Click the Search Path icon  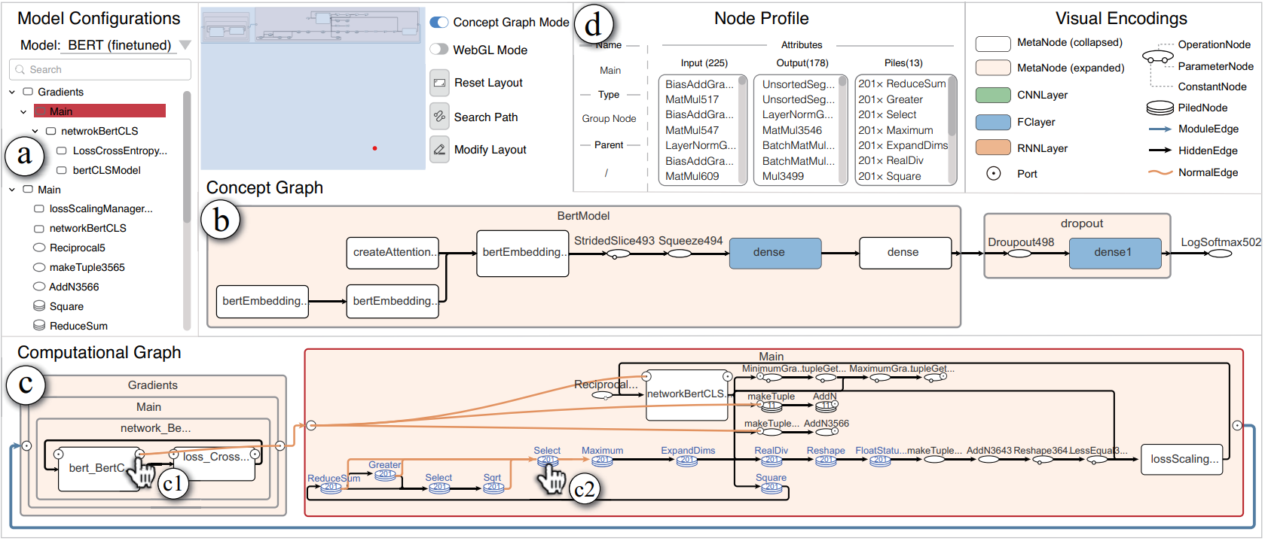[x=439, y=117]
